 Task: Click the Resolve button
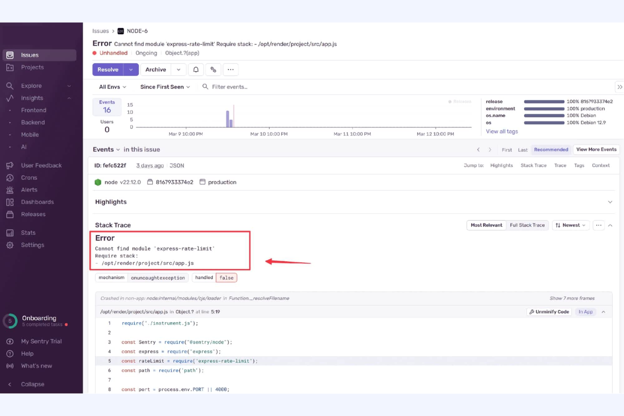point(108,69)
